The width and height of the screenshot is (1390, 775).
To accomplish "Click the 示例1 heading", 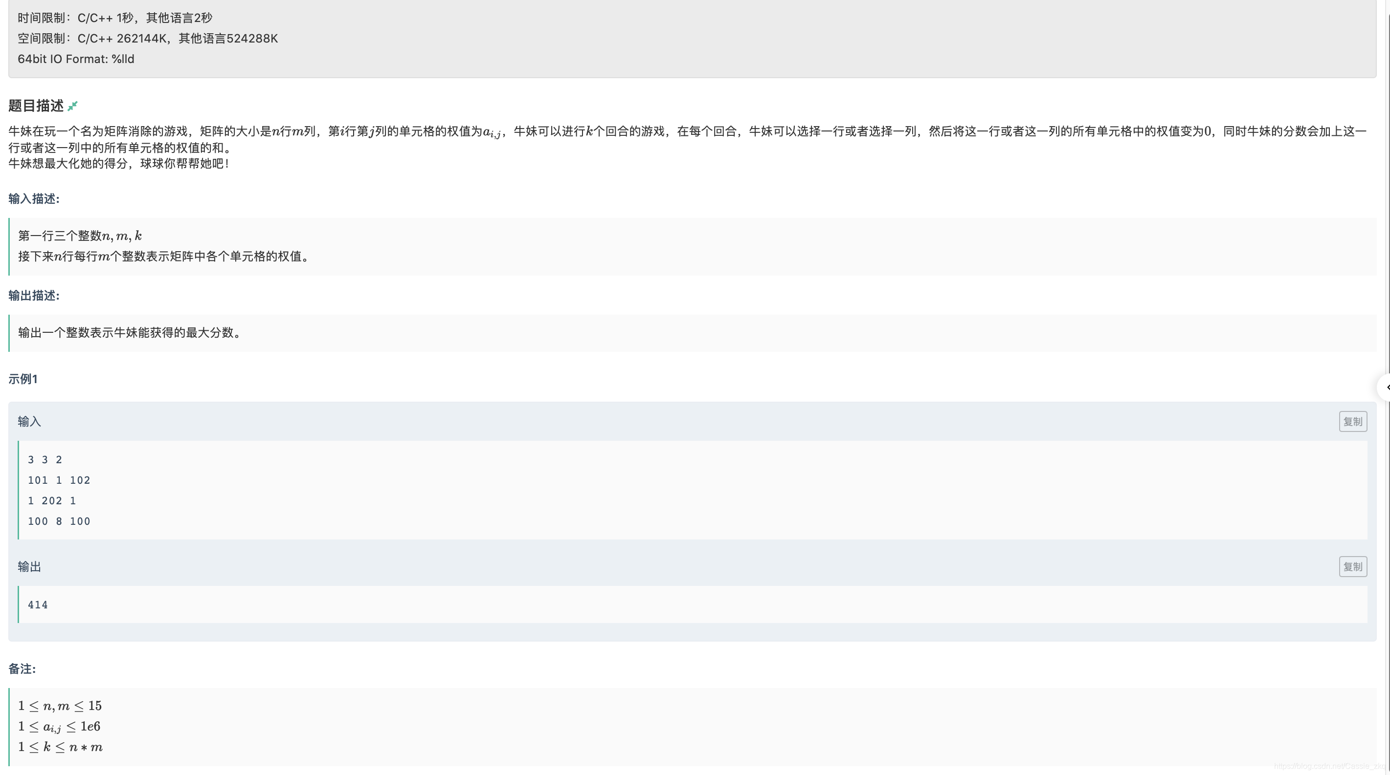I will pos(22,379).
